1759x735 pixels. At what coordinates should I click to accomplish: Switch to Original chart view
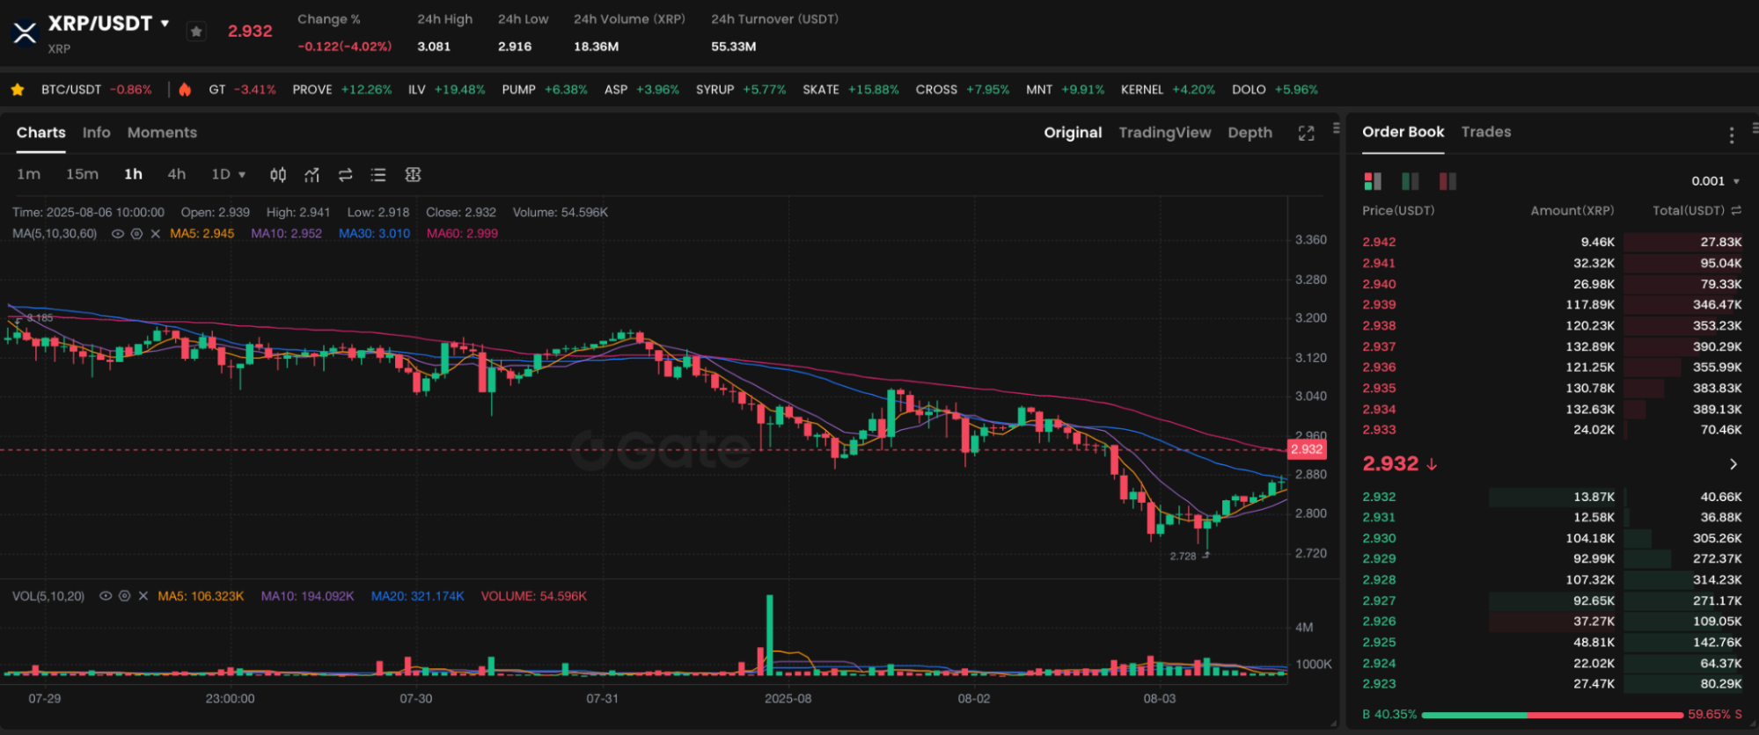[1073, 133]
